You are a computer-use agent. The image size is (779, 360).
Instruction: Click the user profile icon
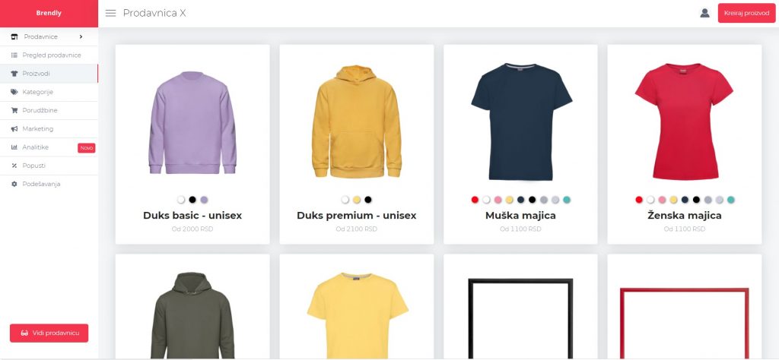[704, 14]
